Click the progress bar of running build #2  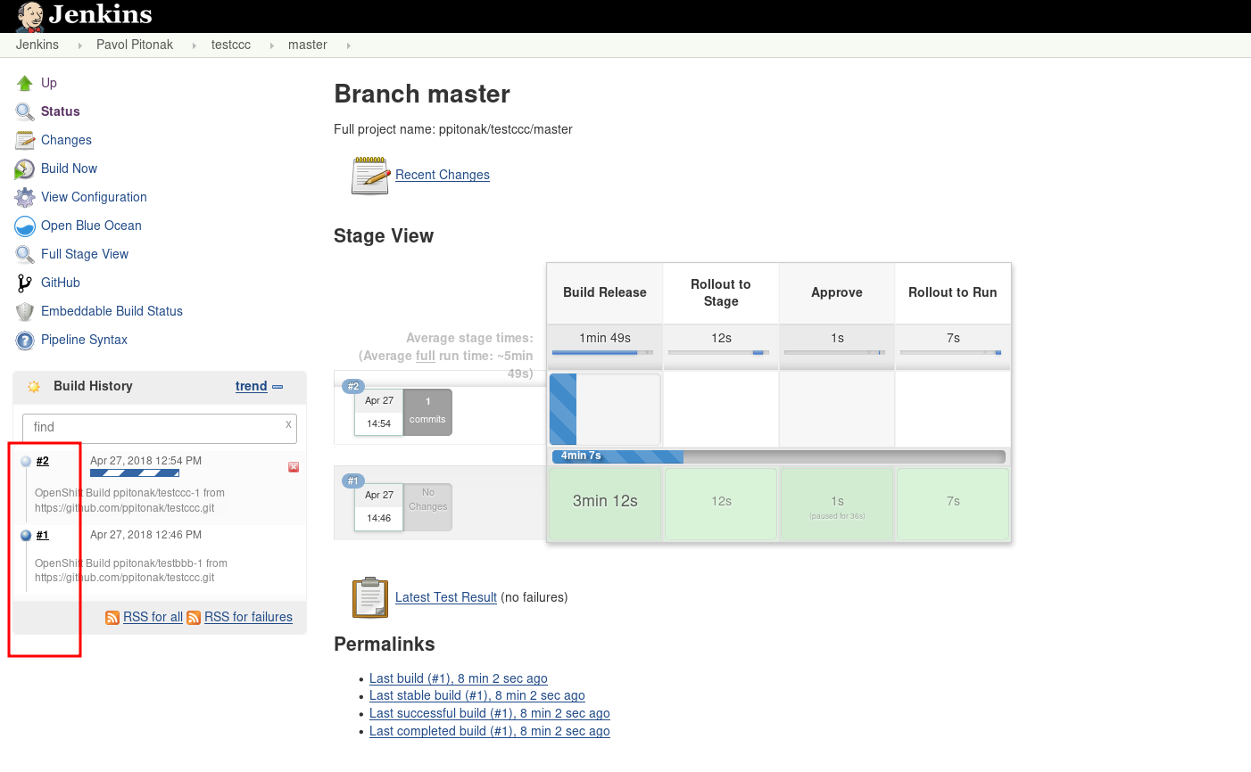[134, 473]
